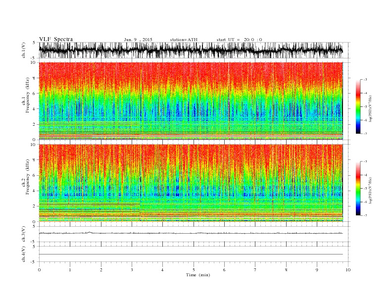Click the 'ch.4(V)' axis label
The image size is (392, 303).
pyautogui.click(x=24, y=254)
